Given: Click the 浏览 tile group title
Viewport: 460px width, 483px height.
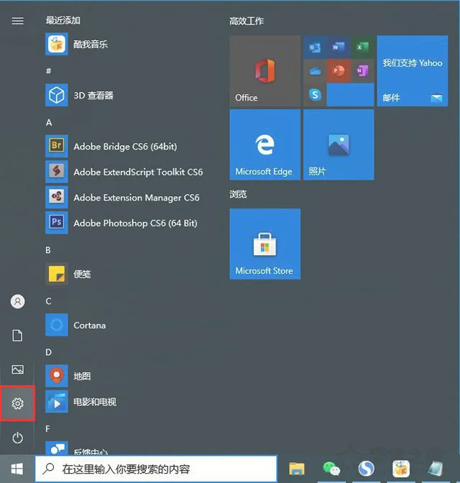Looking at the screenshot, I should (x=238, y=194).
